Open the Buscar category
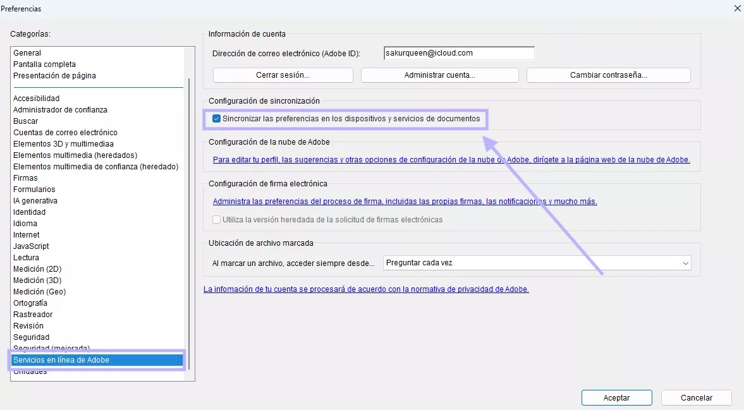 coord(26,121)
